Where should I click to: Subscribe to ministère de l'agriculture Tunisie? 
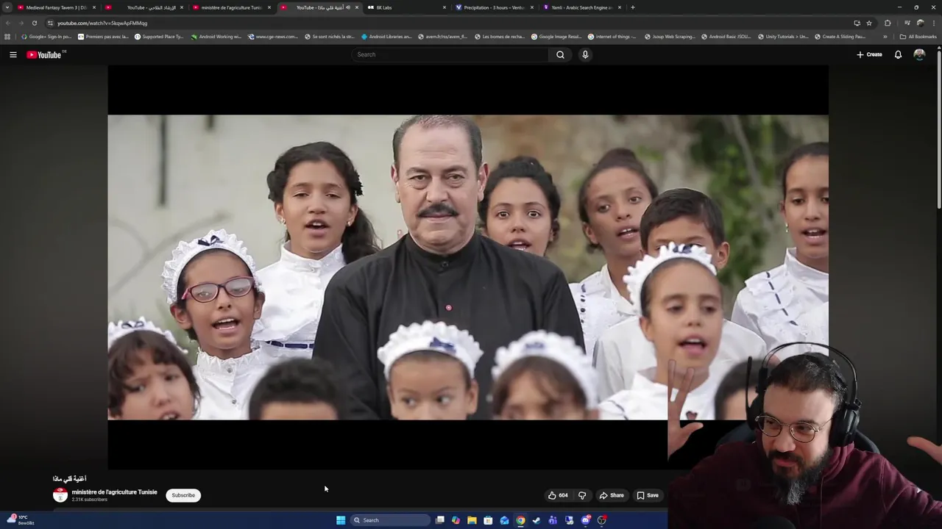click(183, 495)
